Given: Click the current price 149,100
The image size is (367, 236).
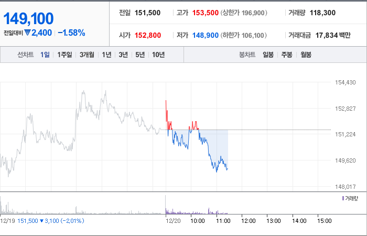Looking at the screenshot, I should coord(28,18).
